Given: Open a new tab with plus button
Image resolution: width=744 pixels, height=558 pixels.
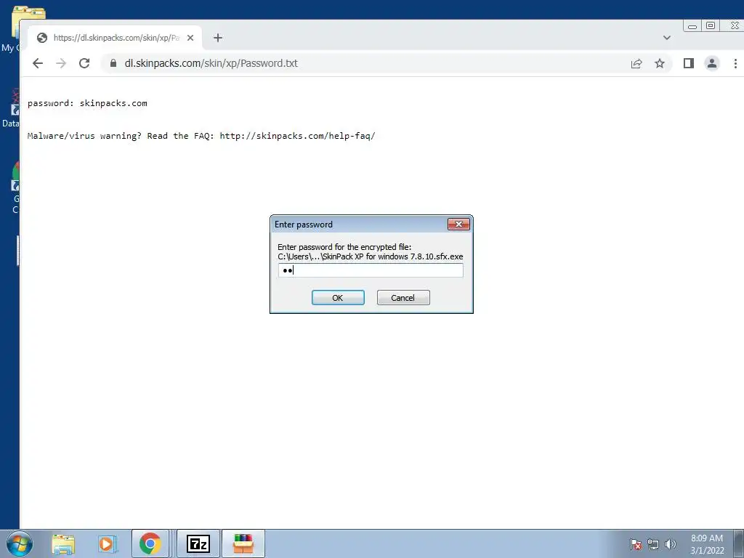Looking at the screenshot, I should pyautogui.click(x=218, y=38).
